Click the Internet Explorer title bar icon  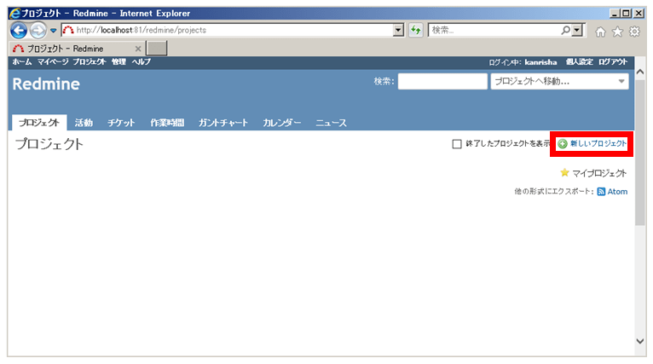15,14
